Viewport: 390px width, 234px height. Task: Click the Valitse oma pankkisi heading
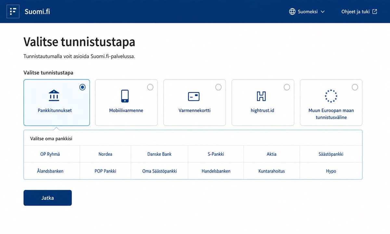[x=51, y=138]
